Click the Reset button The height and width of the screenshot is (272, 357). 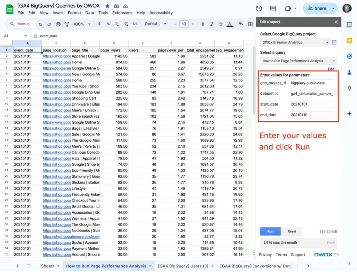292,231
